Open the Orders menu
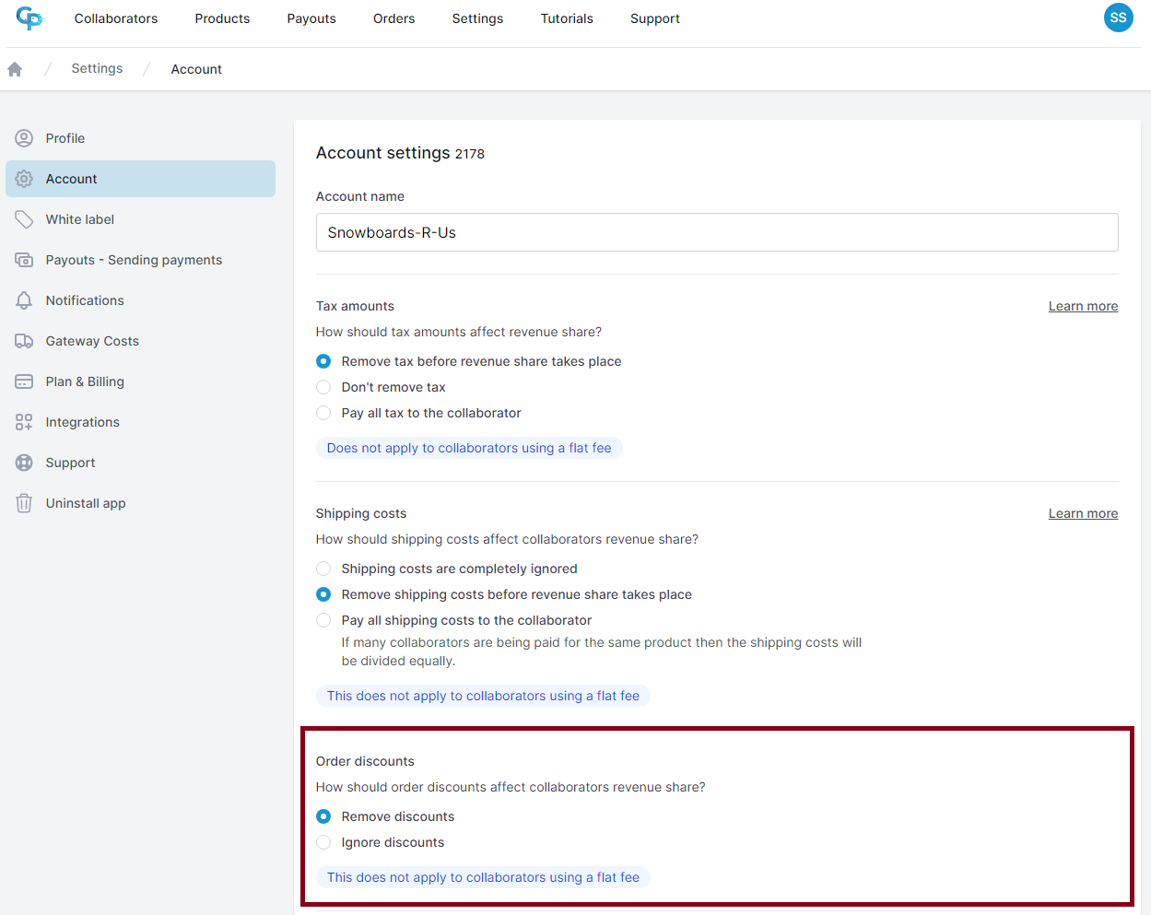 tap(393, 18)
